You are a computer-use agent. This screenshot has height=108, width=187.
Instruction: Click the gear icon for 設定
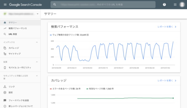[x=5, y=93]
